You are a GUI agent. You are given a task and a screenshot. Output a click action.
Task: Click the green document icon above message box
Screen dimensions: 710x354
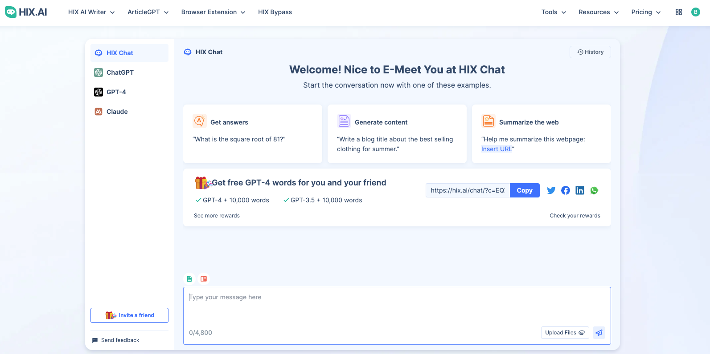pos(189,279)
